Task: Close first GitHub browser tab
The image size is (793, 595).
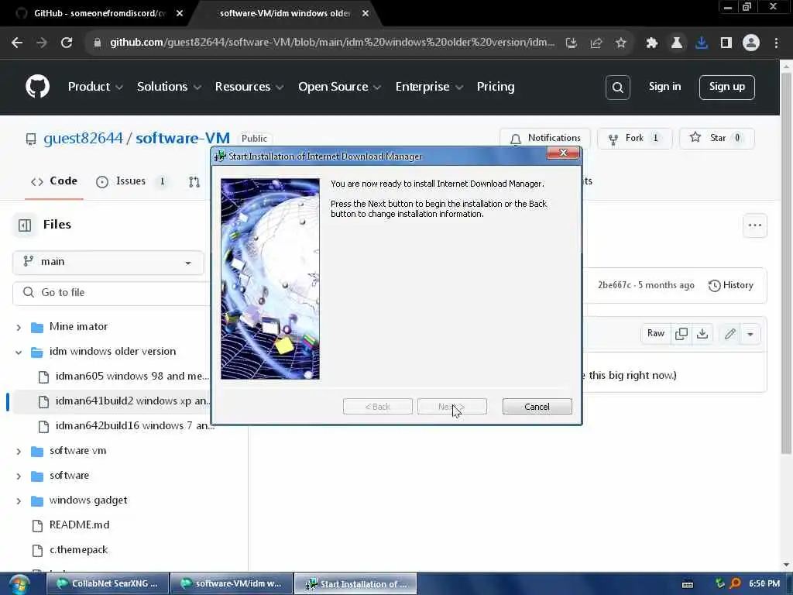Action: pos(180,13)
